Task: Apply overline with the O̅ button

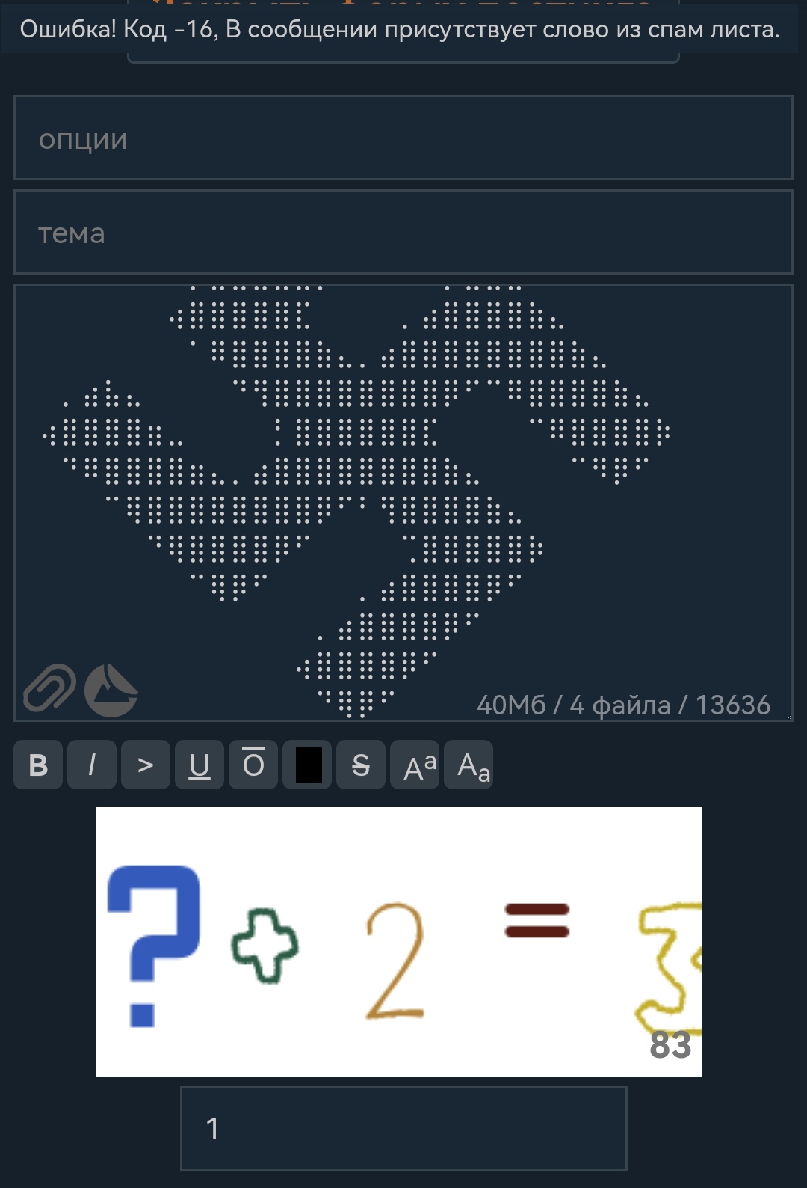Action: [x=253, y=765]
